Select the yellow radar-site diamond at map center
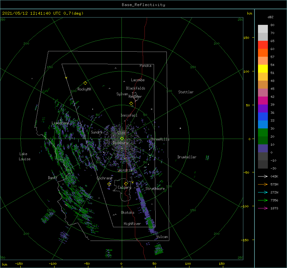 (122, 139)
